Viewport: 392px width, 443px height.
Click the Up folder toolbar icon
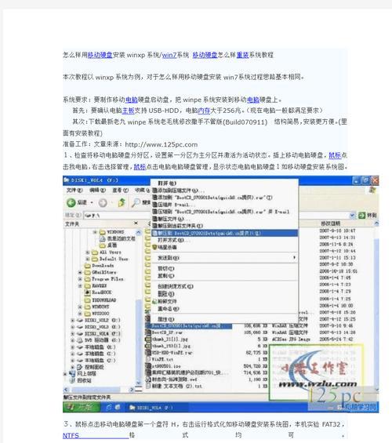(122, 202)
